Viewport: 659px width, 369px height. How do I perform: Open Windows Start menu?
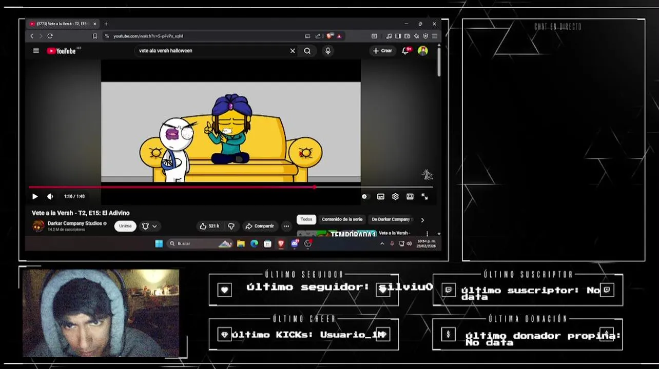click(x=159, y=244)
